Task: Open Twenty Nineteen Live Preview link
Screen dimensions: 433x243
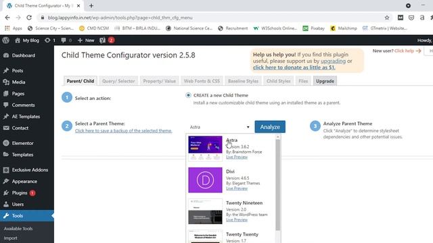Action: point(237,220)
